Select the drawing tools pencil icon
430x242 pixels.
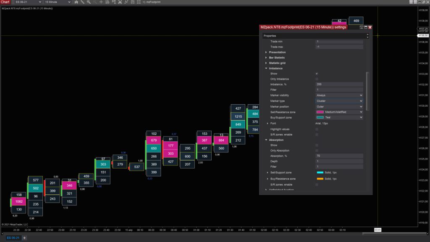(x=82, y=2)
